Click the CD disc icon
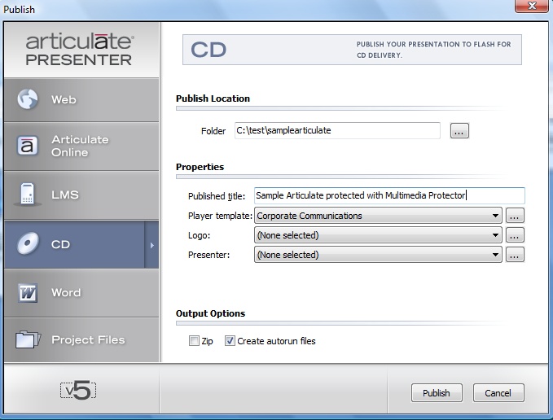The height and width of the screenshot is (420, 553). (28, 243)
